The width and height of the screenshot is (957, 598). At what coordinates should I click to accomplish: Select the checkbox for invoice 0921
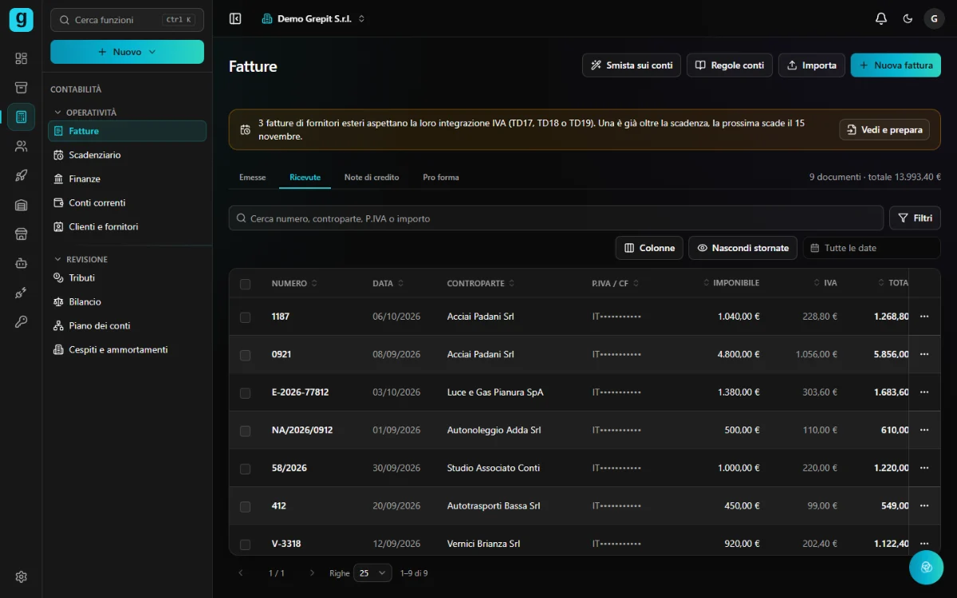[245, 355]
